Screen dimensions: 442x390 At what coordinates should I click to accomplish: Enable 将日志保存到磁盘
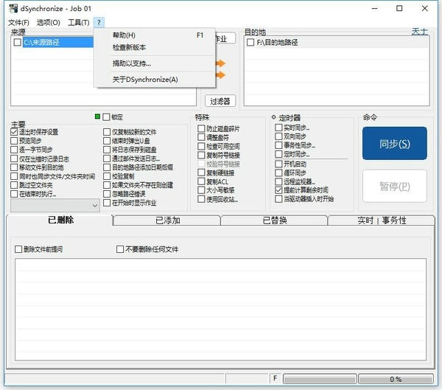(107, 150)
